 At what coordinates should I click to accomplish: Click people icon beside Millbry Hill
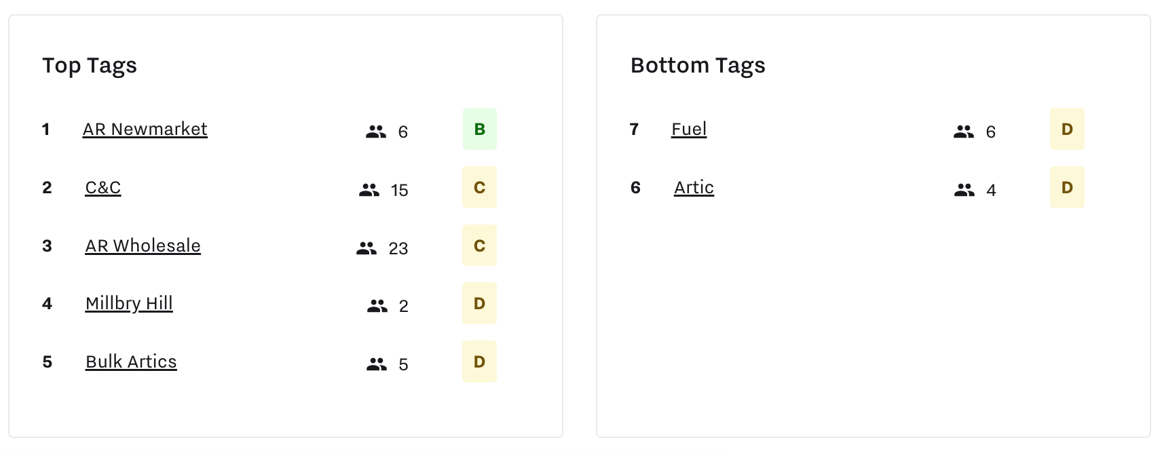377,307
